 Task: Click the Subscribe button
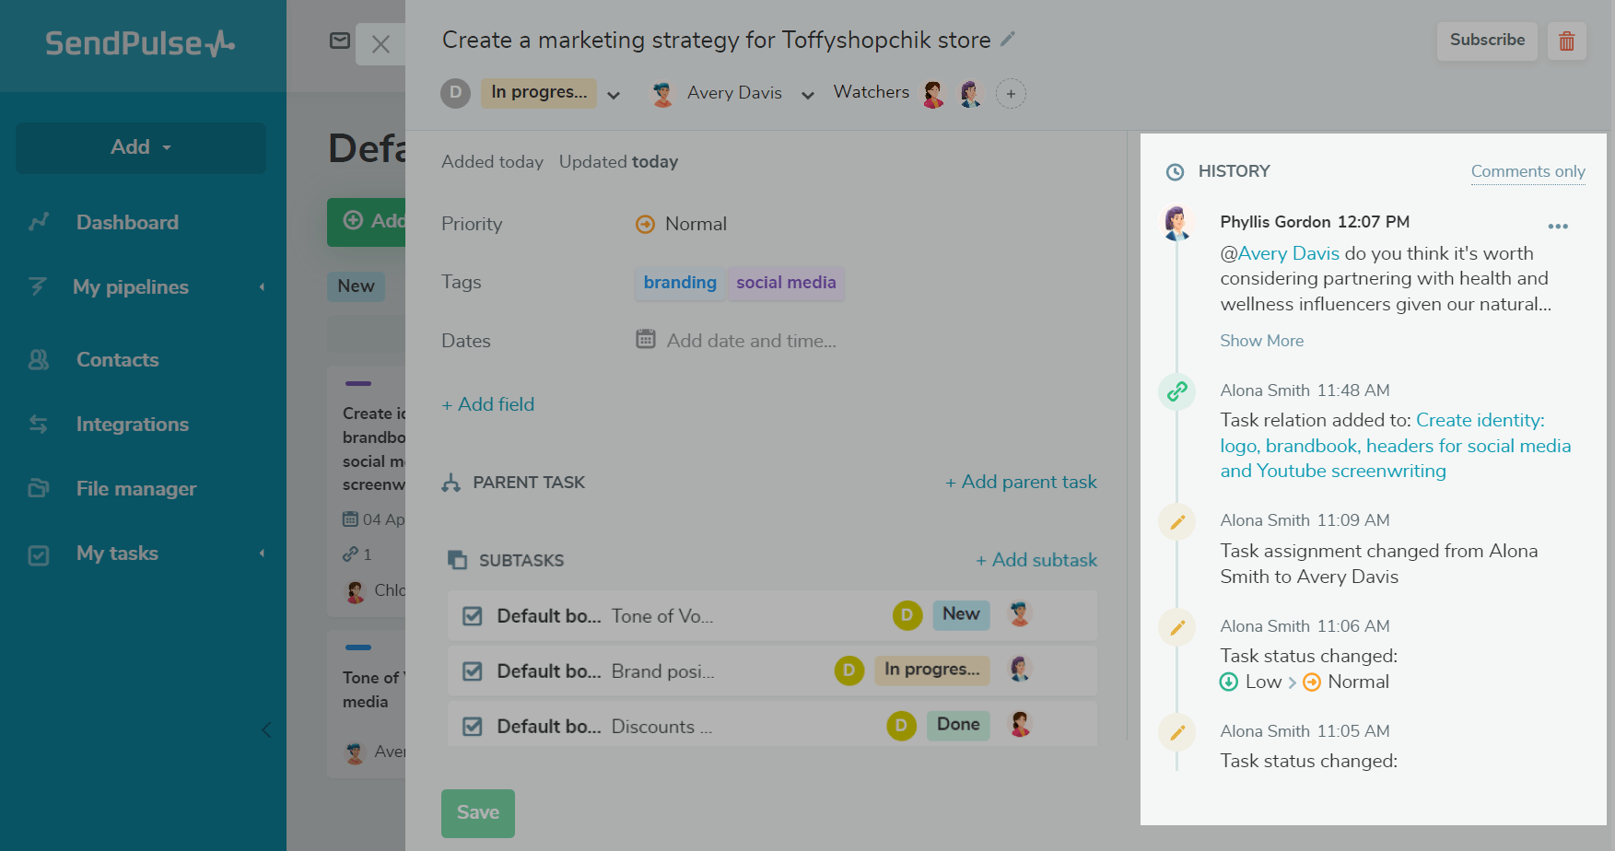[1486, 41]
